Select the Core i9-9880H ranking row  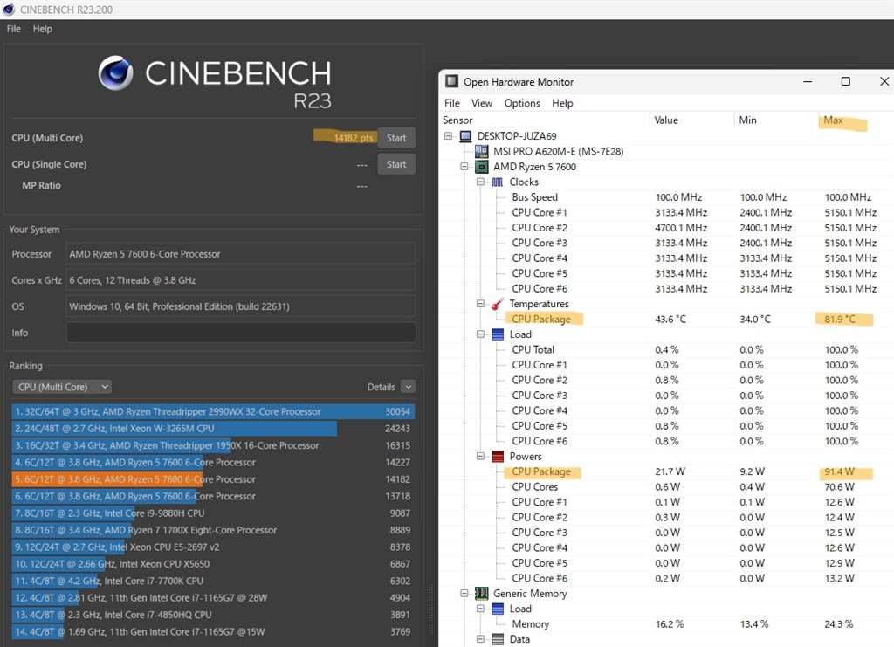tap(213, 513)
